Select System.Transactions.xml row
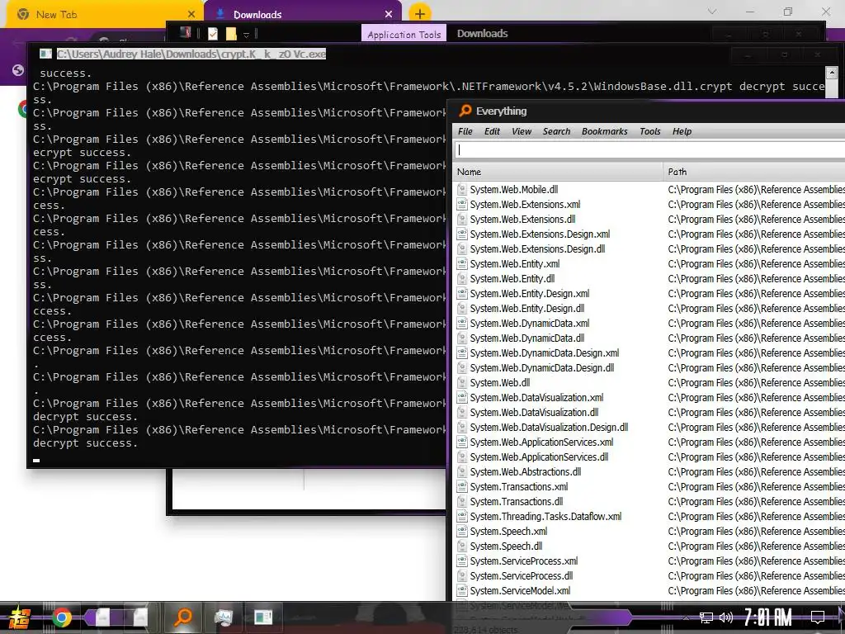Viewport: 845px width, 634px height. pos(649,487)
